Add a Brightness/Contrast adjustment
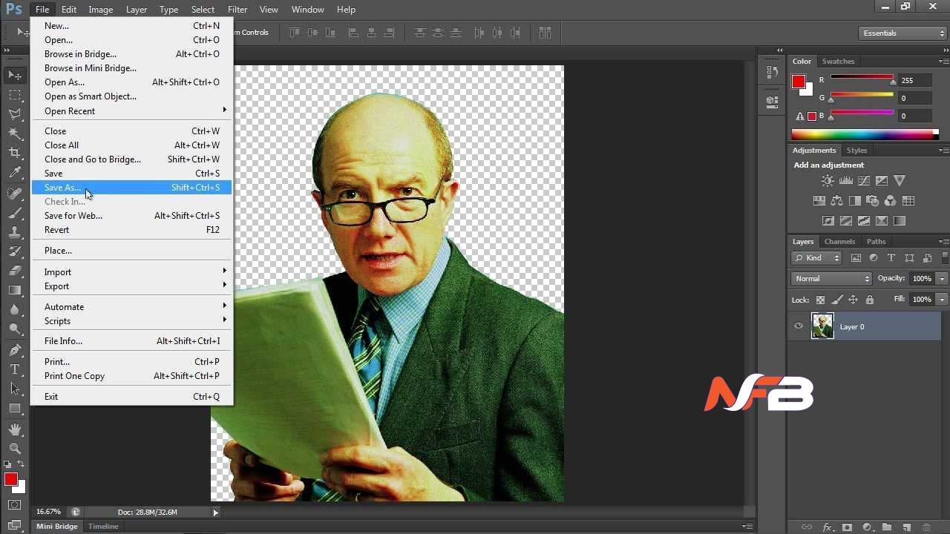950x534 pixels. coord(828,181)
